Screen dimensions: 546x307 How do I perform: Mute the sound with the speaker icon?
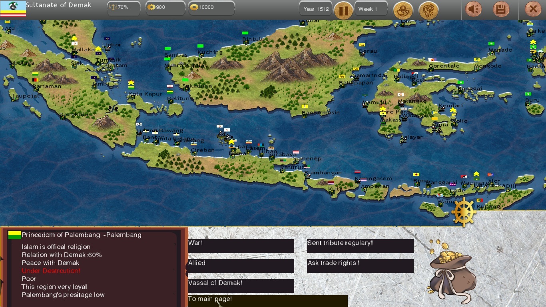pos(474,10)
